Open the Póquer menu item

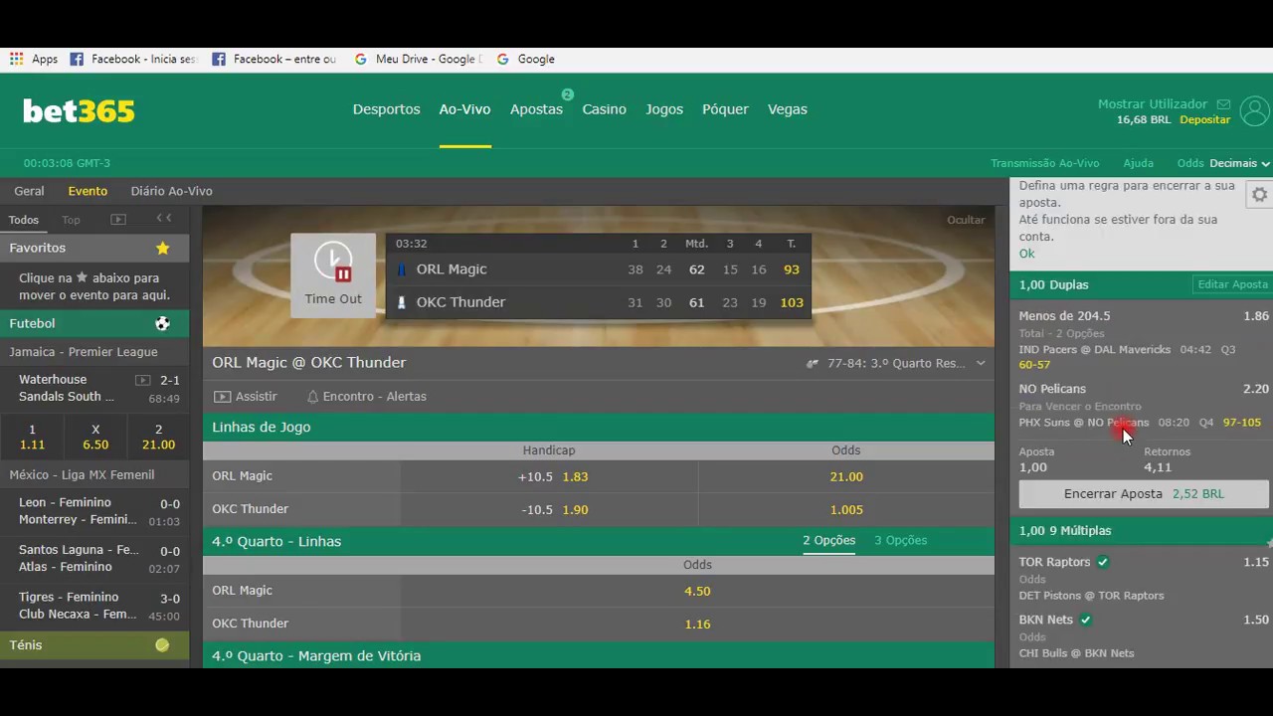pyautogui.click(x=725, y=109)
